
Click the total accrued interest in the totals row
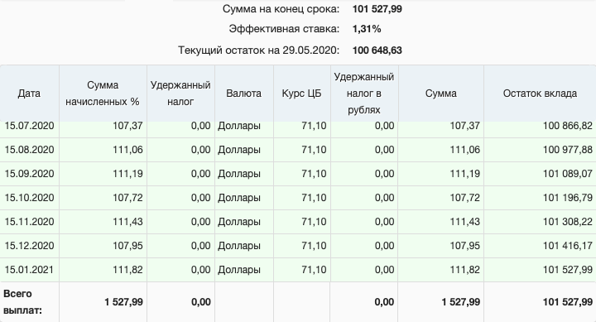click(124, 302)
